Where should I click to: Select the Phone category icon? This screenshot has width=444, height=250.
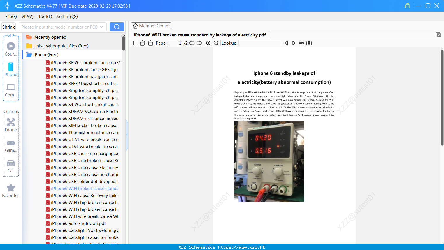pyautogui.click(x=11, y=69)
